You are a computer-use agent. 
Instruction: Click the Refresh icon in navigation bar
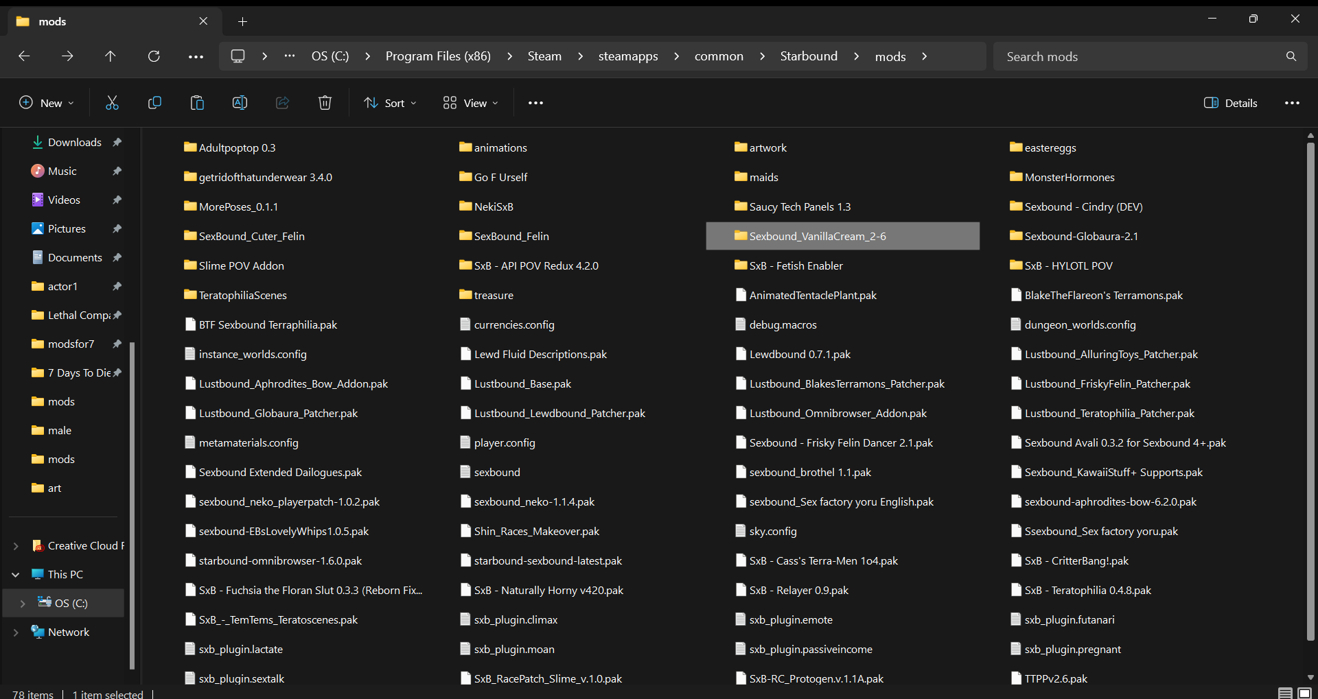[154, 56]
